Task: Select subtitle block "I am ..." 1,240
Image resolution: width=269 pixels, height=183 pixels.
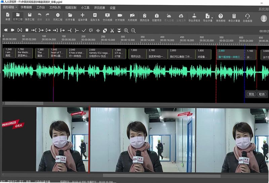Action: pos(9,53)
